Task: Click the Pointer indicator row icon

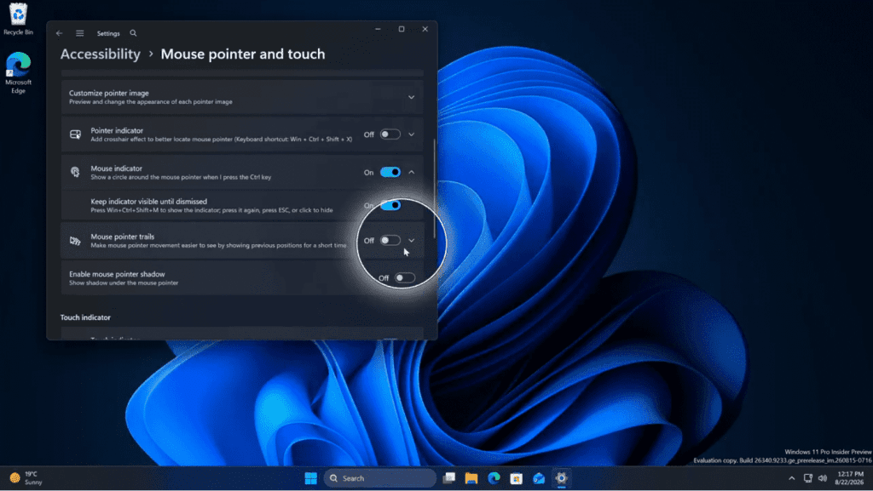Action: [x=75, y=134]
